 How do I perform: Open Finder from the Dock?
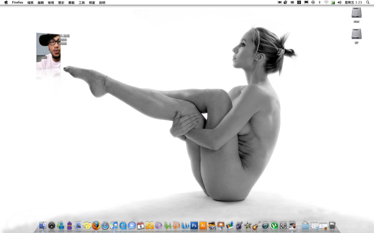tap(42, 225)
